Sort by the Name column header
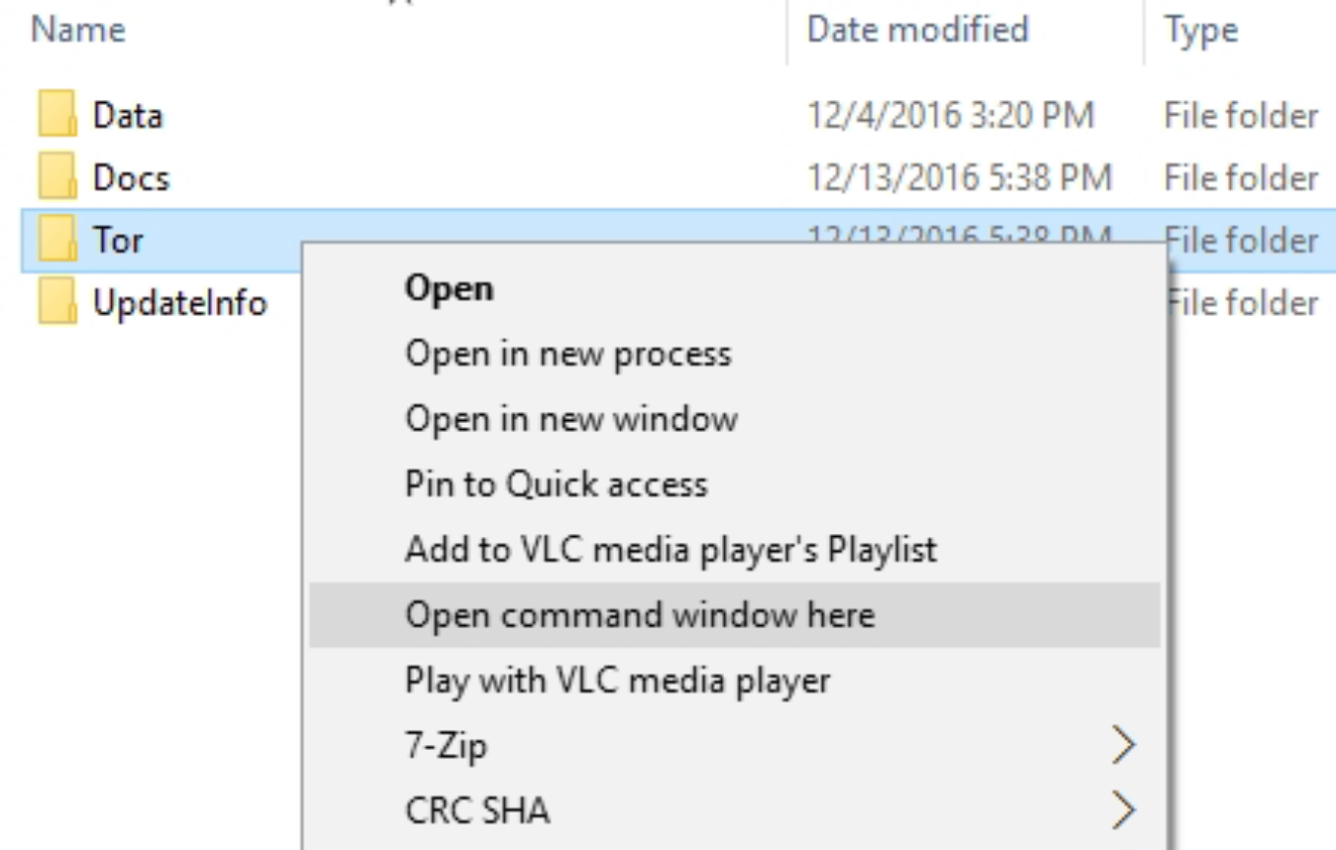 79,30
